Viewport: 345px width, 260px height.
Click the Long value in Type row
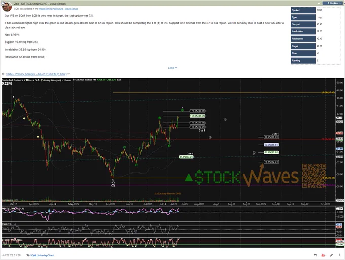[319, 17]
